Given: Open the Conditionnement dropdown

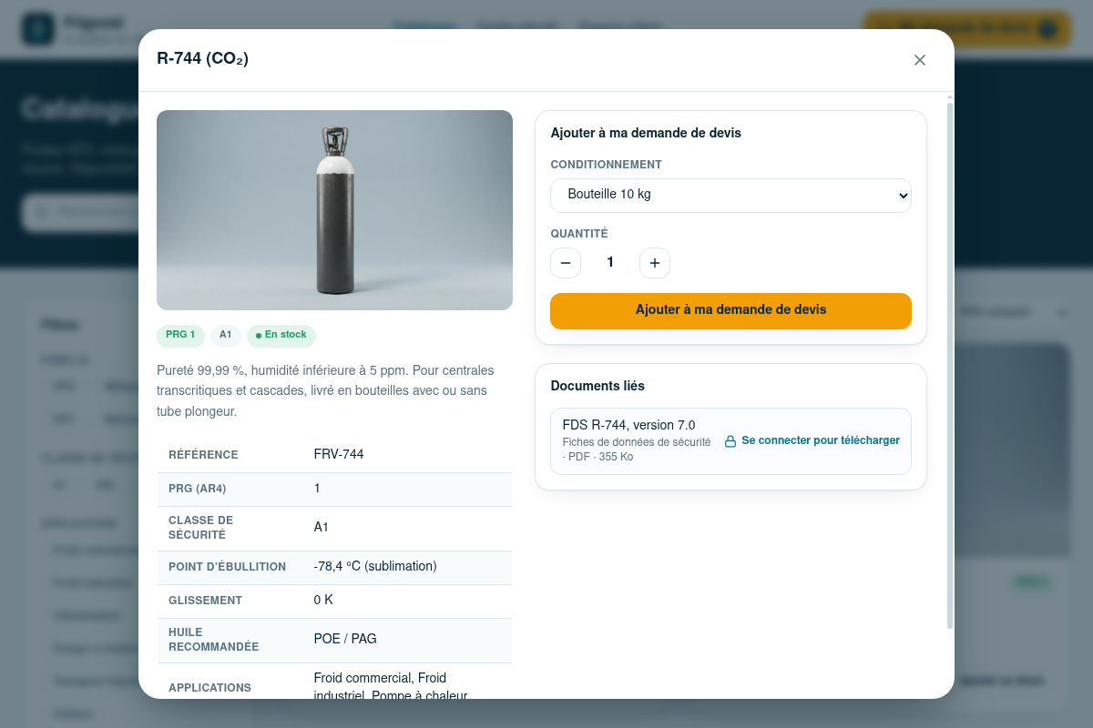Looking at the screenshot, I should (x=730, y=195).
